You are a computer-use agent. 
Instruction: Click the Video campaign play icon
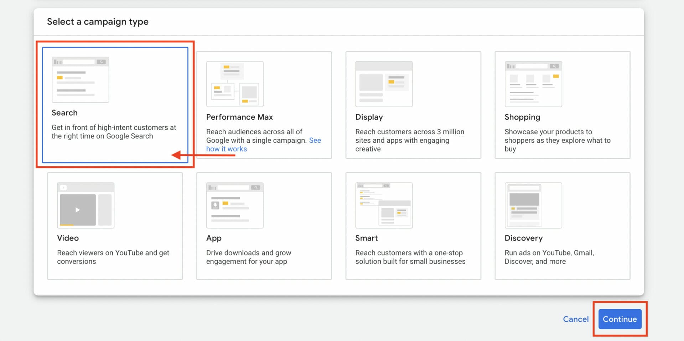[78, 210]
